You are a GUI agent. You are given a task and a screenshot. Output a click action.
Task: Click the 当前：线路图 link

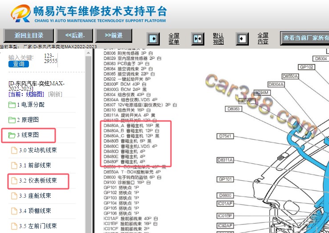(x=26, y=94)
